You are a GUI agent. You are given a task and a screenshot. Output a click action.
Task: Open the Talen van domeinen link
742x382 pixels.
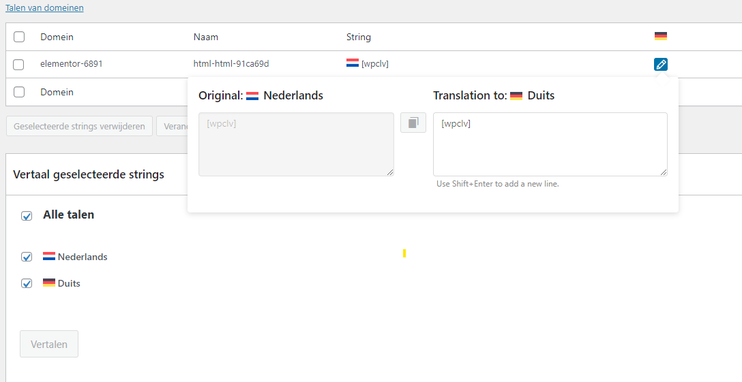pos(44,8)
